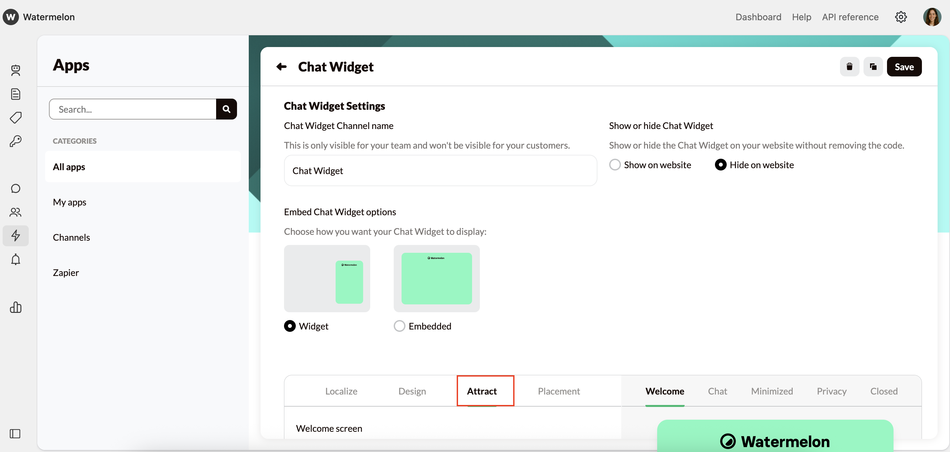Open the Minimized preview tab

tap(771, 391)
